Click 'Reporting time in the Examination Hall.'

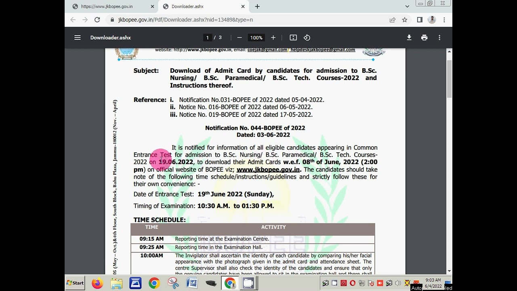[219, 247]
